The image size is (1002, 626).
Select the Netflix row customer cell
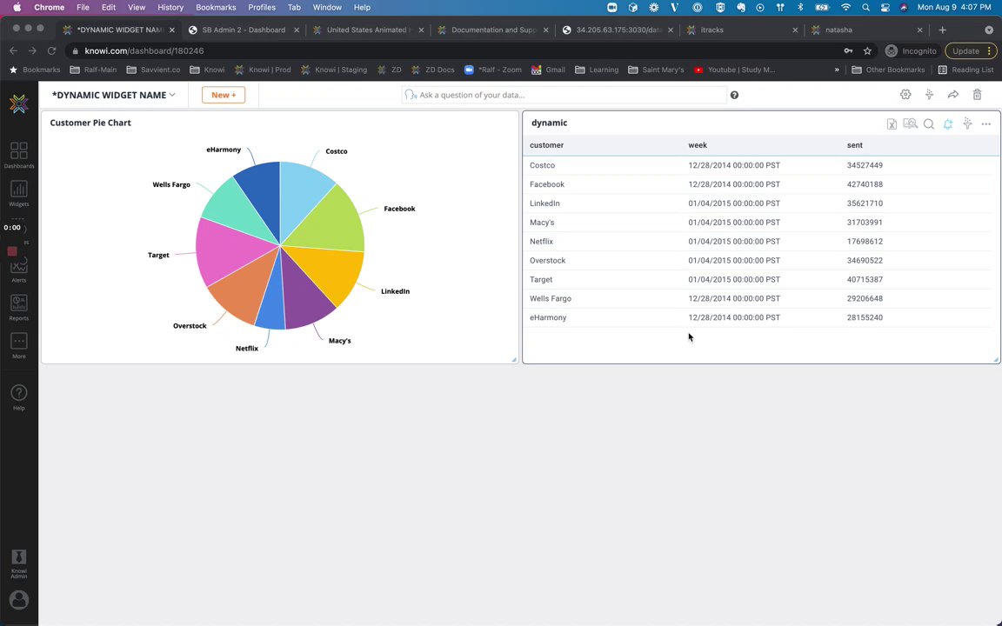coord(541,242)
